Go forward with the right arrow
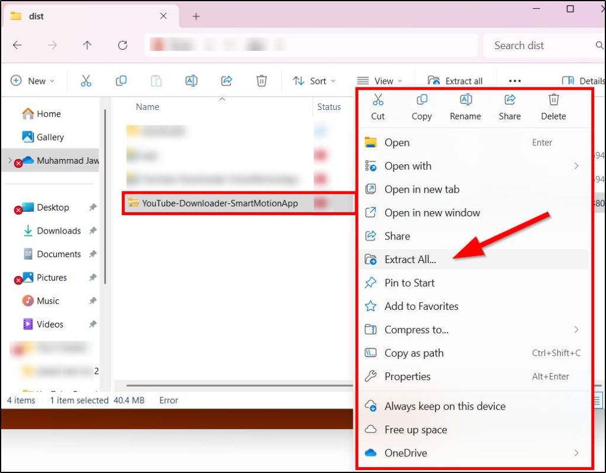 [52, 46]
